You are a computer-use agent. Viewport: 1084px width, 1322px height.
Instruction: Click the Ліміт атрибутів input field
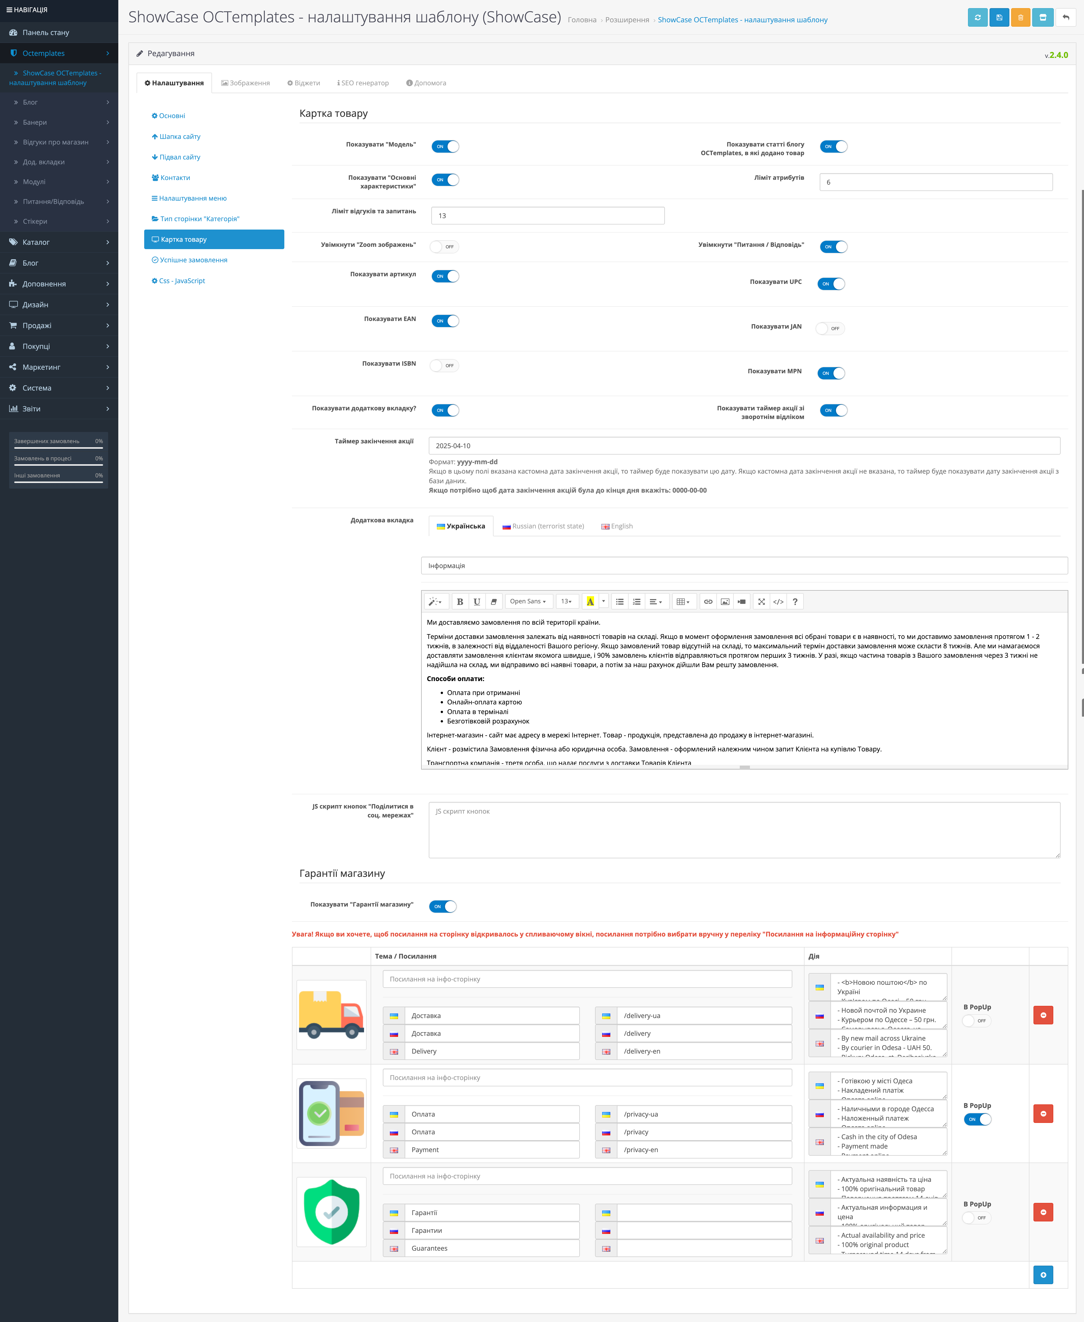(936, 182)
